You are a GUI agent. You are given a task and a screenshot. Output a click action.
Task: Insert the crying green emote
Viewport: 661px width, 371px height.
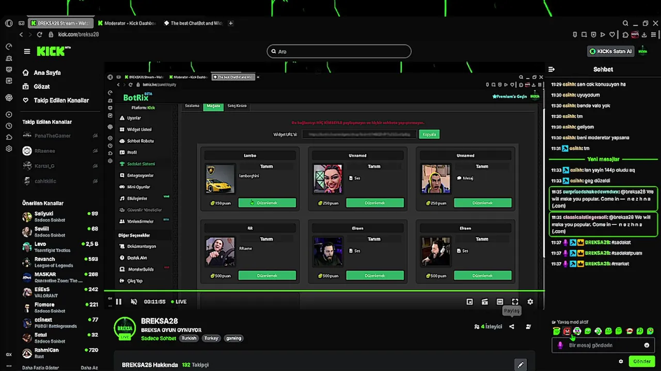(x=650, y=331)
